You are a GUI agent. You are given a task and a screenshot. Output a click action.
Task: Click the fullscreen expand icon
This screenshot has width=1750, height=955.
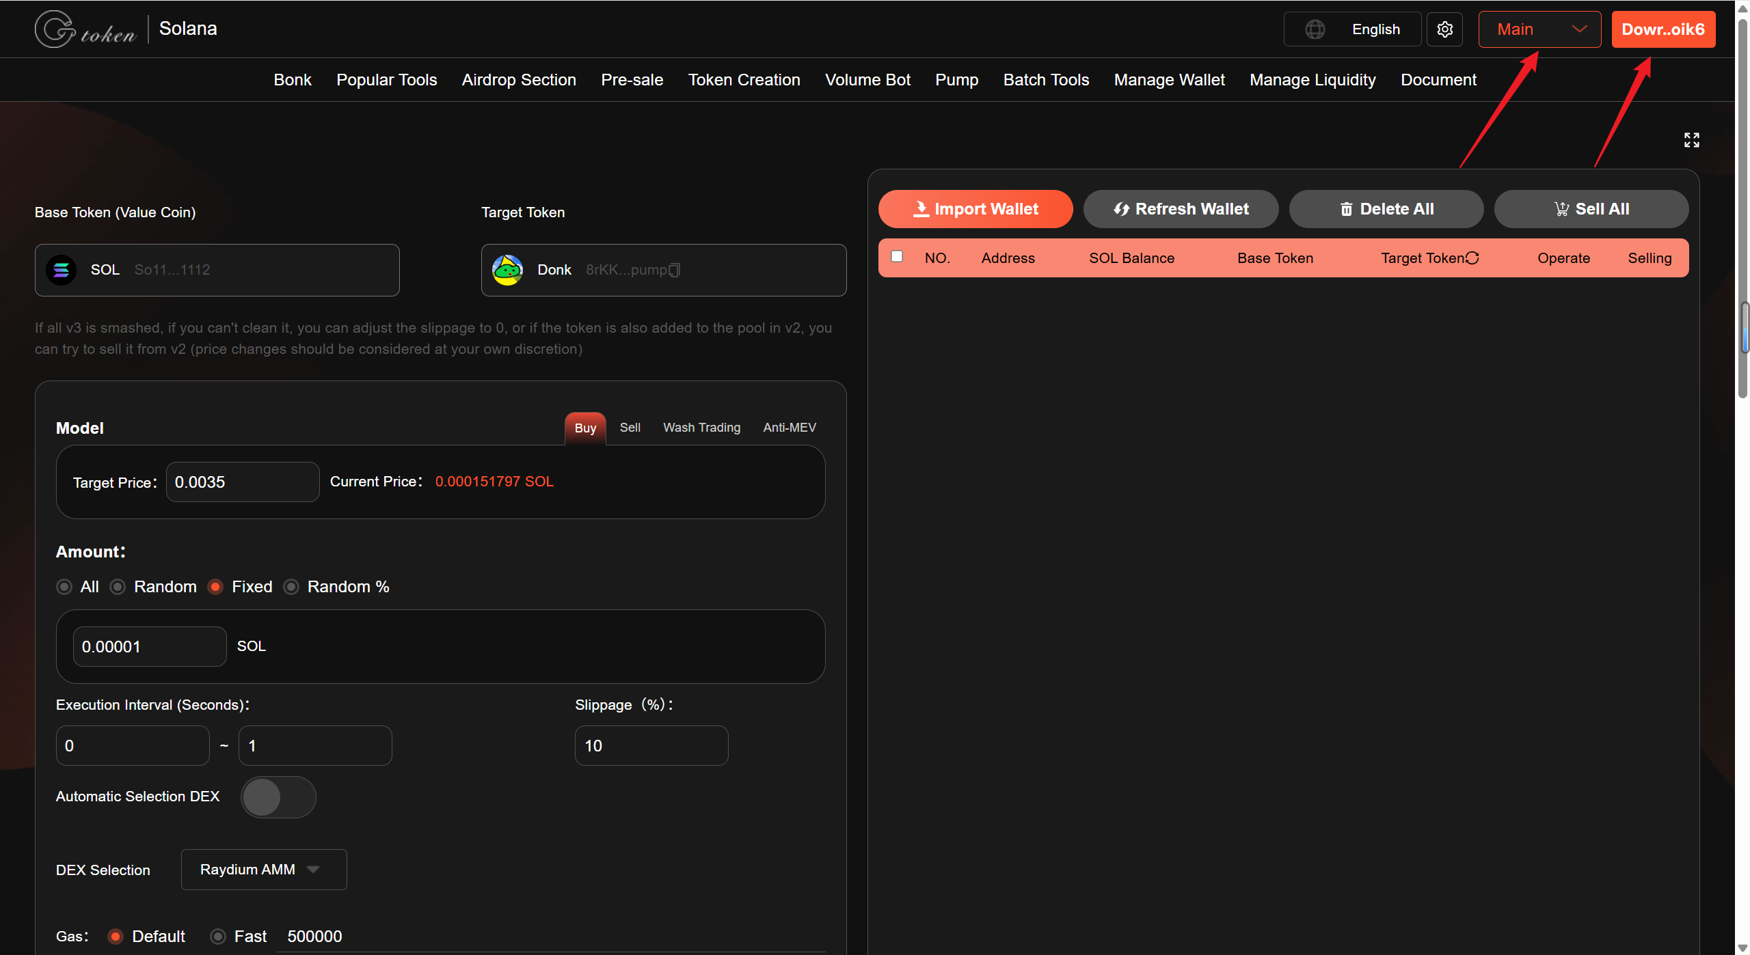click(1691, 140)
